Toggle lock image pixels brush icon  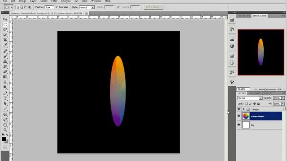(250, 104)
